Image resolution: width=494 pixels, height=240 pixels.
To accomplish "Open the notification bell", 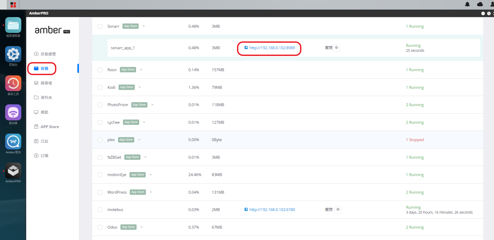I will point(467,4).
